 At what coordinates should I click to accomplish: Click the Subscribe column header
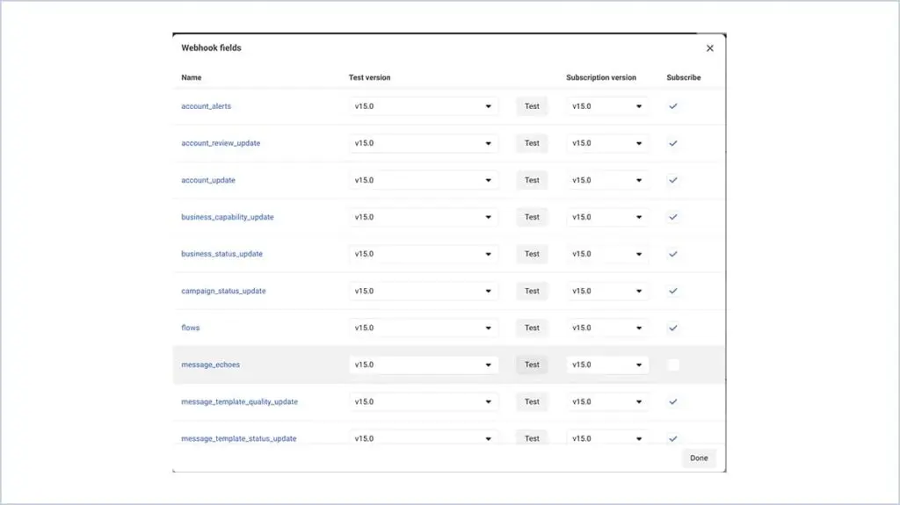point(684,77)
